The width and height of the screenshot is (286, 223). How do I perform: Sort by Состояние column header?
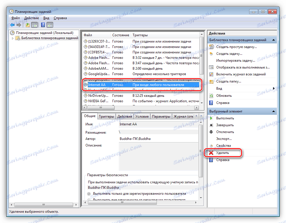121,35
